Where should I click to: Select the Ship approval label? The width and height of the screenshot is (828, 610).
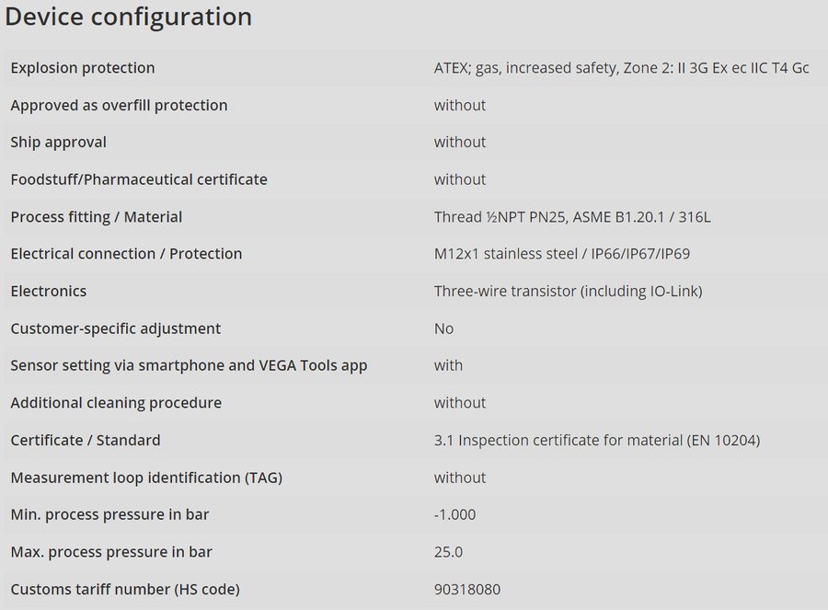[59, 143]
